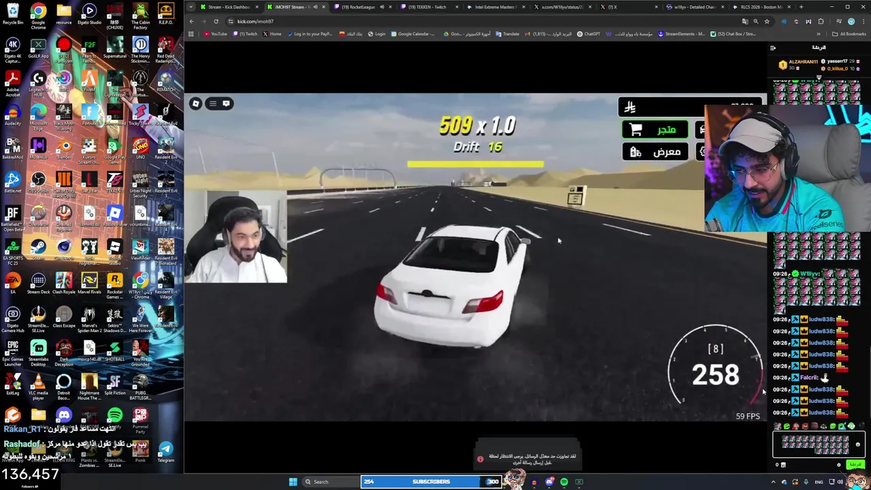Open a new Chrome tab with plus button
Viewport: 871px width, 490px height.
click(x=801, y=7)
